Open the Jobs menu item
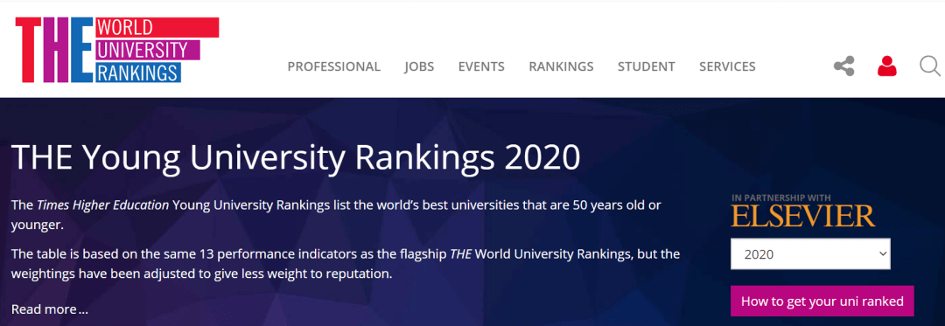The height and width of the screenshot is (326, 945). (419, 66)
